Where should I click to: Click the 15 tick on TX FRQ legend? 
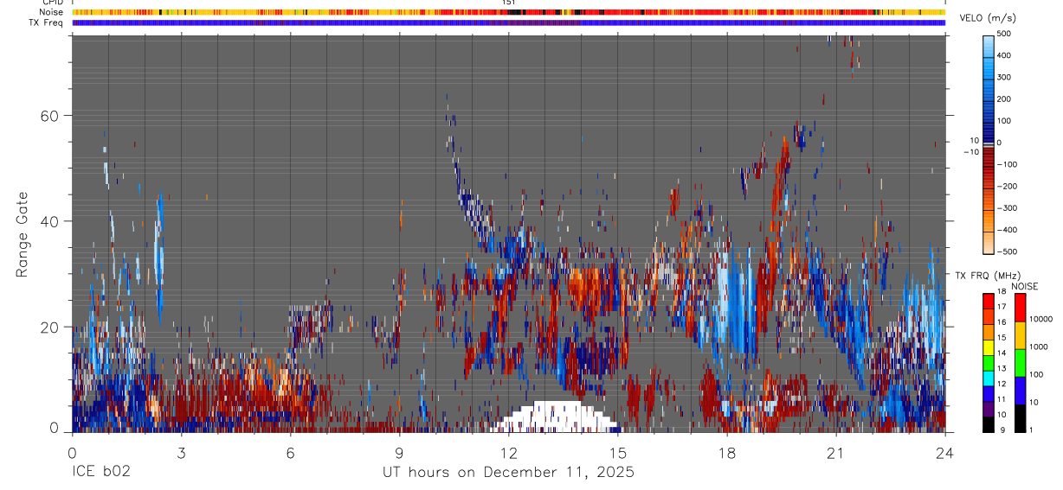pos(1001,338)
